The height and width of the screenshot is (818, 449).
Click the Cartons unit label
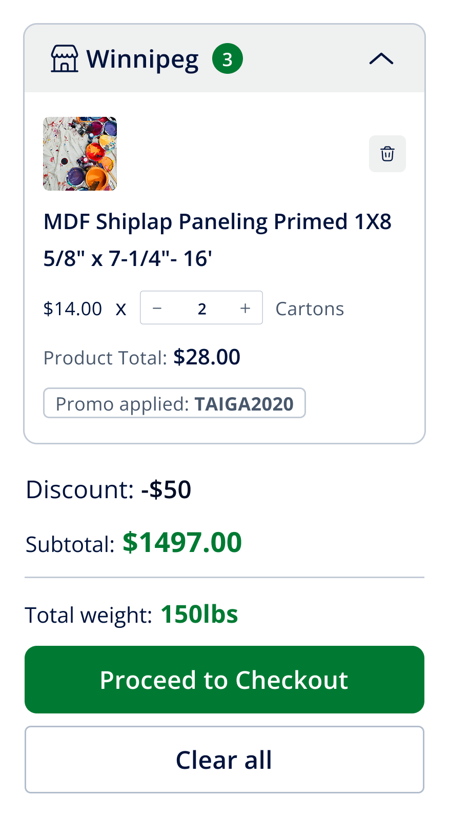(x=310, y=309)
